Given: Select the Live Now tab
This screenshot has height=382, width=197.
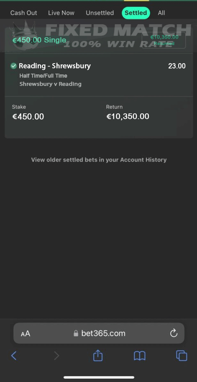Looking at the screenshot, I should pyautogui.click(x=61, y=13).
